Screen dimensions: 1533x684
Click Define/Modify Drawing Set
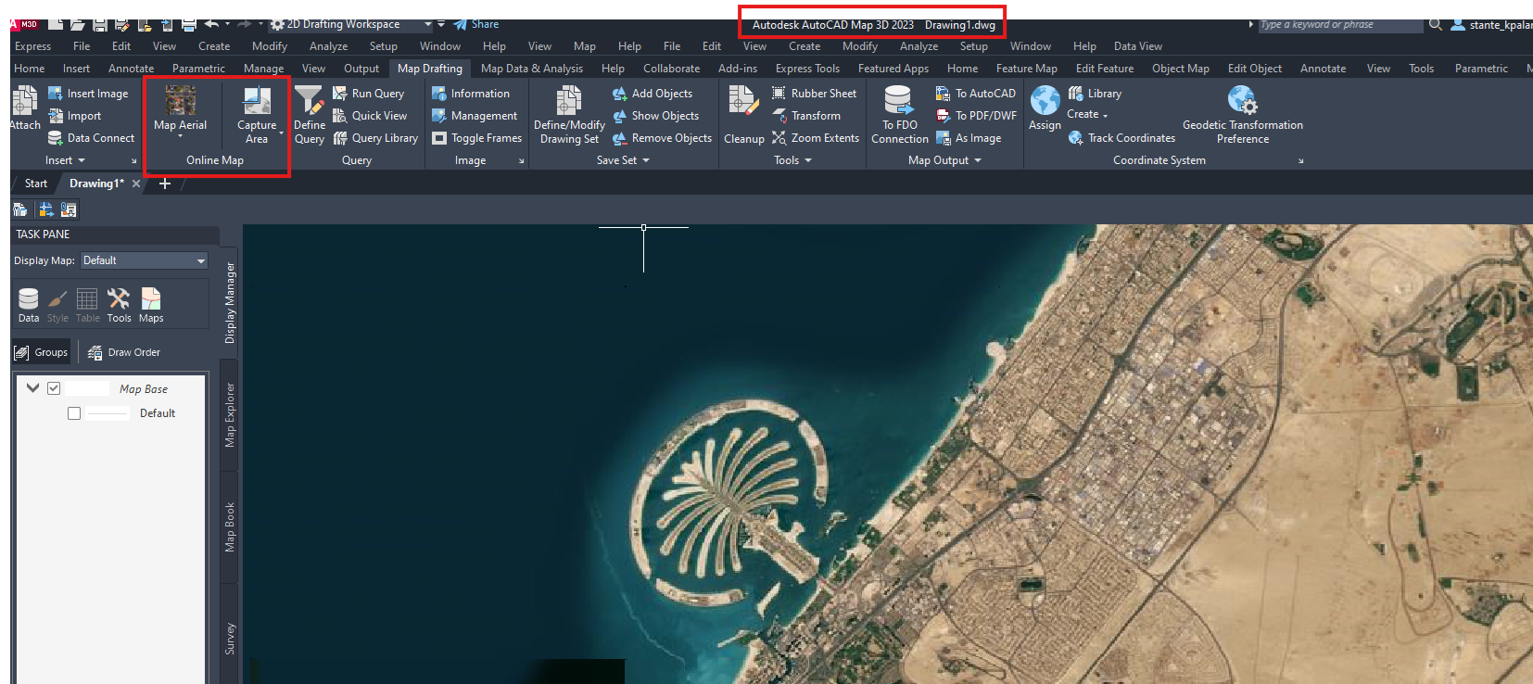(569, 115)
